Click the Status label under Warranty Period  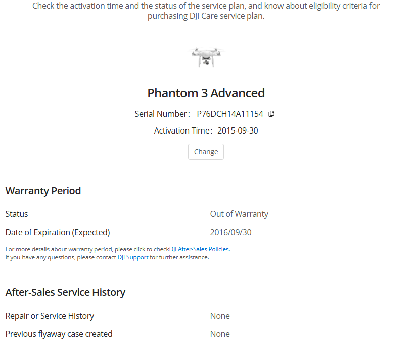pos(17,214)
